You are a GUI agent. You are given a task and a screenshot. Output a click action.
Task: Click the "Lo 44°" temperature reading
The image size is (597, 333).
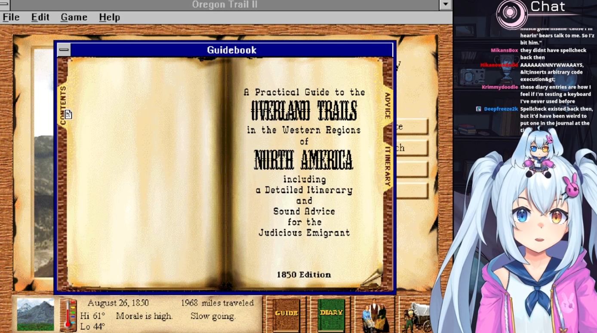click(92, 327)
